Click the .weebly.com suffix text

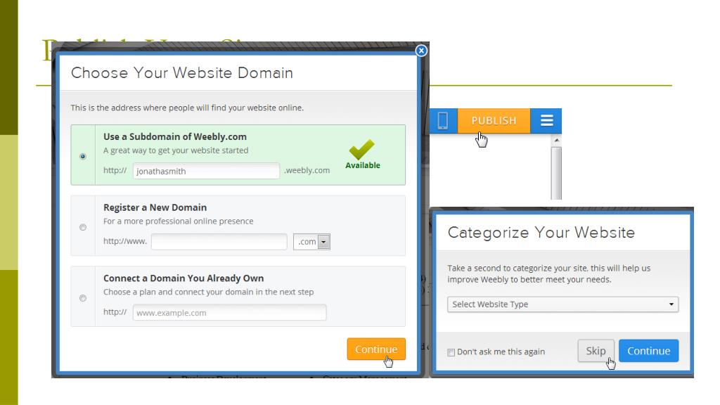307,170
